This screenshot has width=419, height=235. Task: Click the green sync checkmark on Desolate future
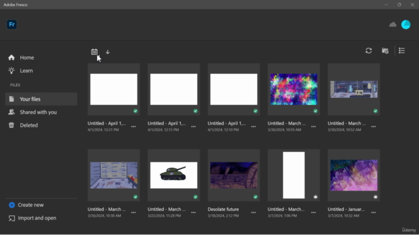click(255, 197)
